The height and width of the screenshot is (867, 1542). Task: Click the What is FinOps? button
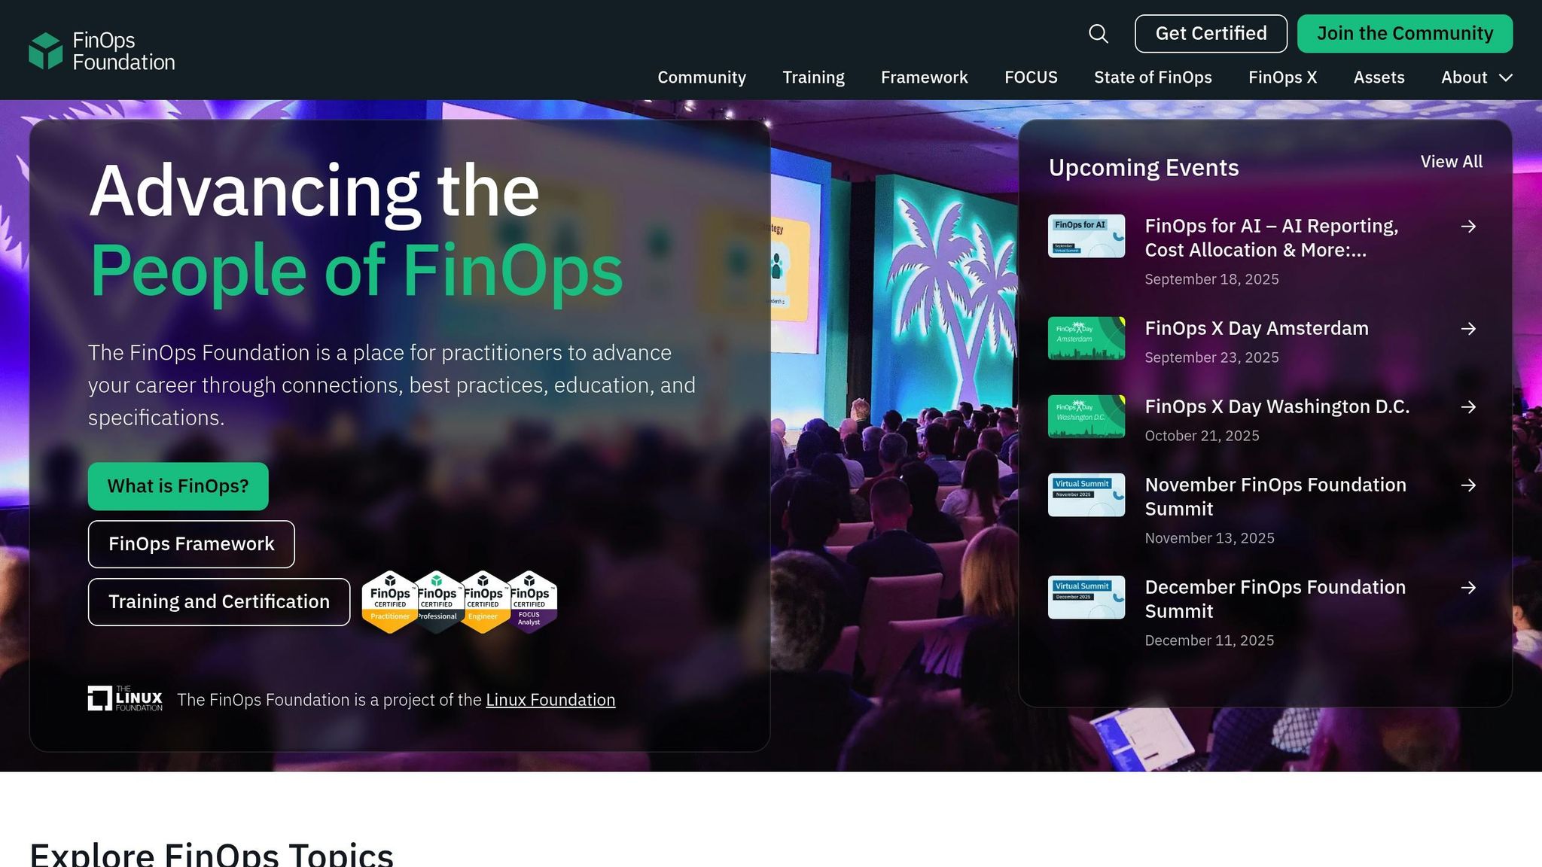click(x=178, y=486)
